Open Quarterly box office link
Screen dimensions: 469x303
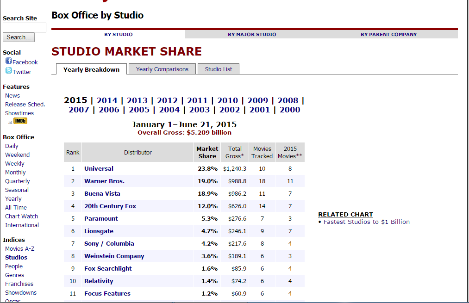(17, 181)
